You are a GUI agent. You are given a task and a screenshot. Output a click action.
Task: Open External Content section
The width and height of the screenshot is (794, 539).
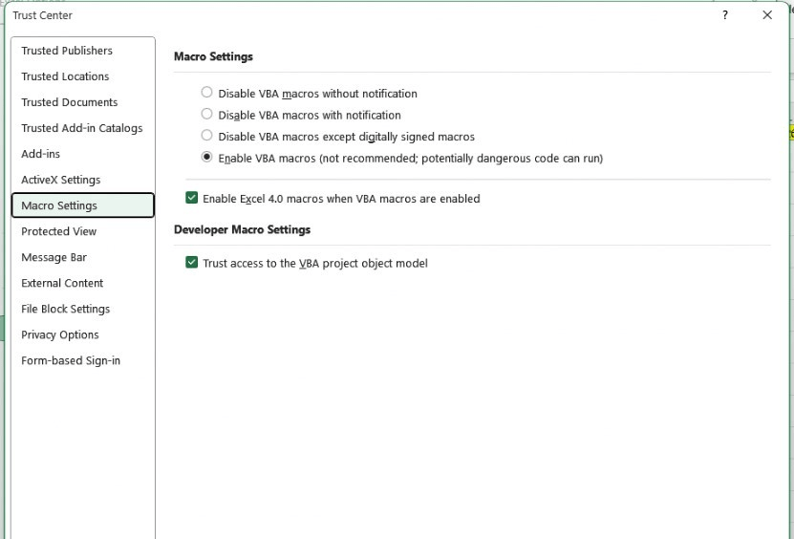pyautogui.click(x=83, y=283)
